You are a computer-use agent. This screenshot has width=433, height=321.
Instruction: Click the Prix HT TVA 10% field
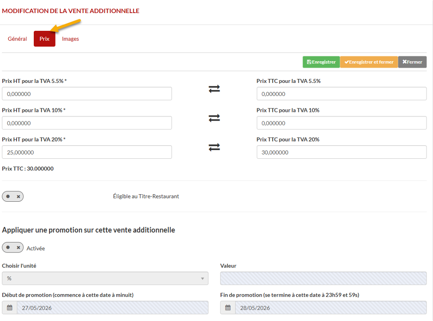click(87, 123)
